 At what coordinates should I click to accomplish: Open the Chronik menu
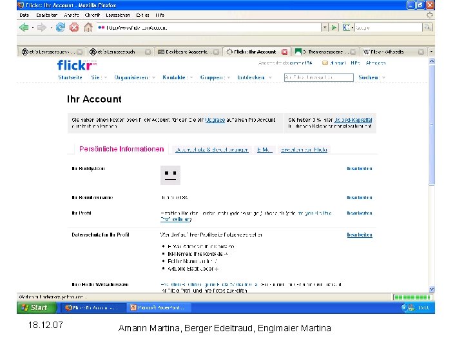coord(92,15)
